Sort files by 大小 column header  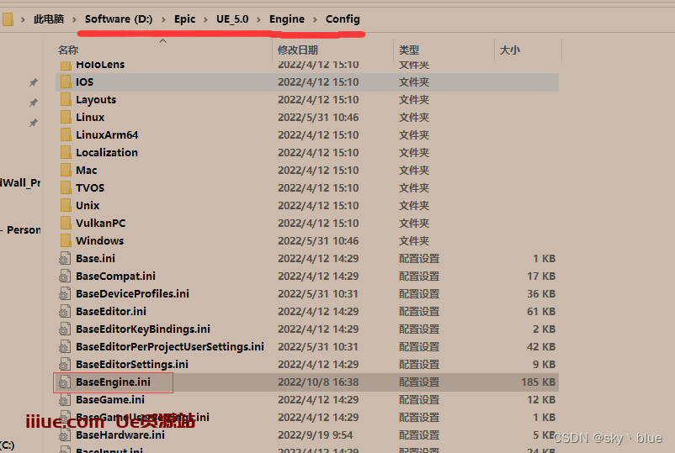(x=509, y=50)
